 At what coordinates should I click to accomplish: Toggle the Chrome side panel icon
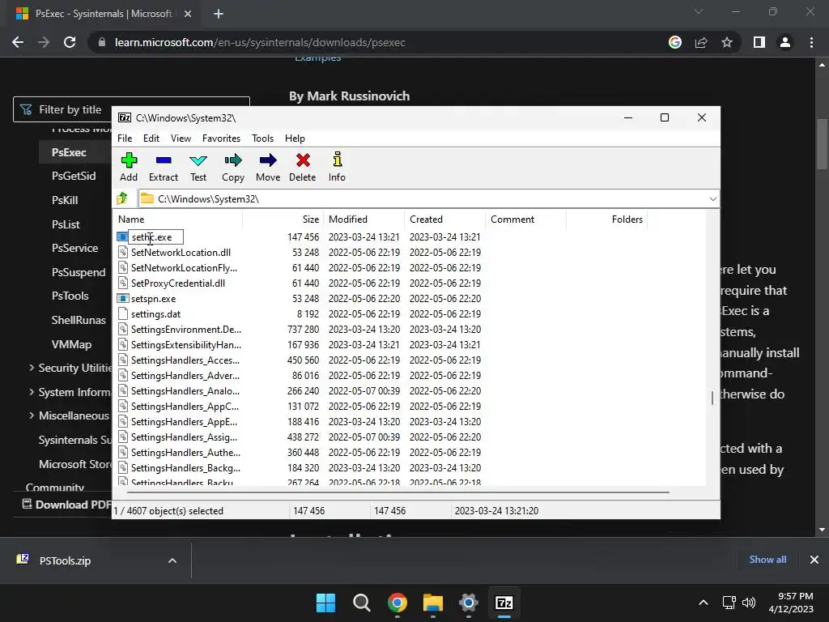[x=759, y=42]
